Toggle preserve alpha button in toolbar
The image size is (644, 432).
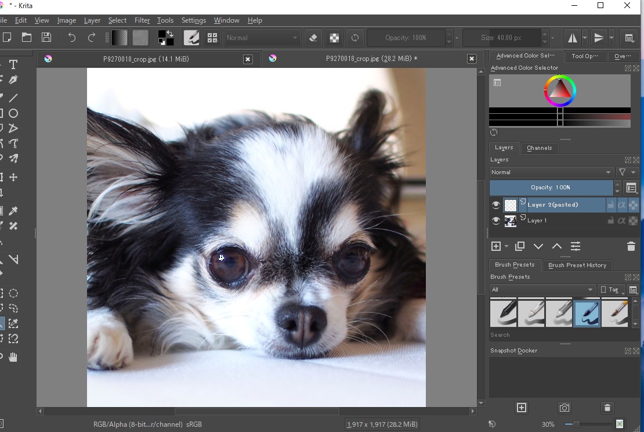click(x=334, y=38)
